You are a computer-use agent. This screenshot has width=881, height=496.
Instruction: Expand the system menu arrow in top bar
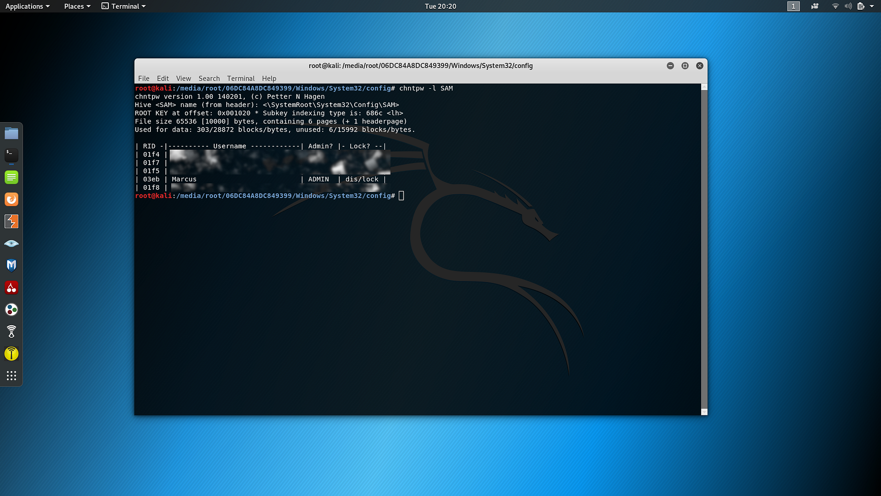(872, 6)
